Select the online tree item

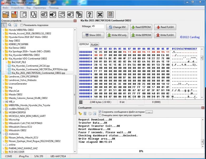pyautogui.click(x=12, y=145)
